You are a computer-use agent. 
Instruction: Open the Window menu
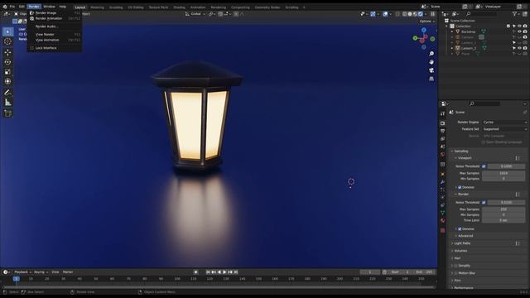49,7
